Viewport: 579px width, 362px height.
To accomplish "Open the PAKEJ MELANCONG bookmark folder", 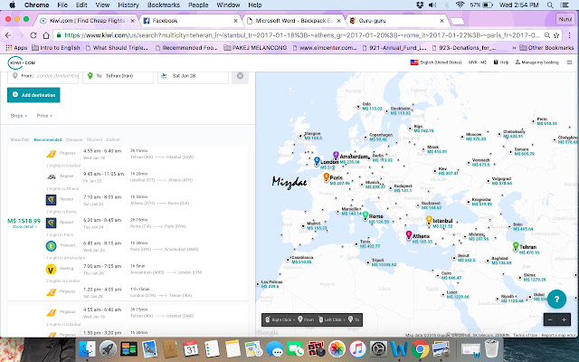I will (255, 48).
